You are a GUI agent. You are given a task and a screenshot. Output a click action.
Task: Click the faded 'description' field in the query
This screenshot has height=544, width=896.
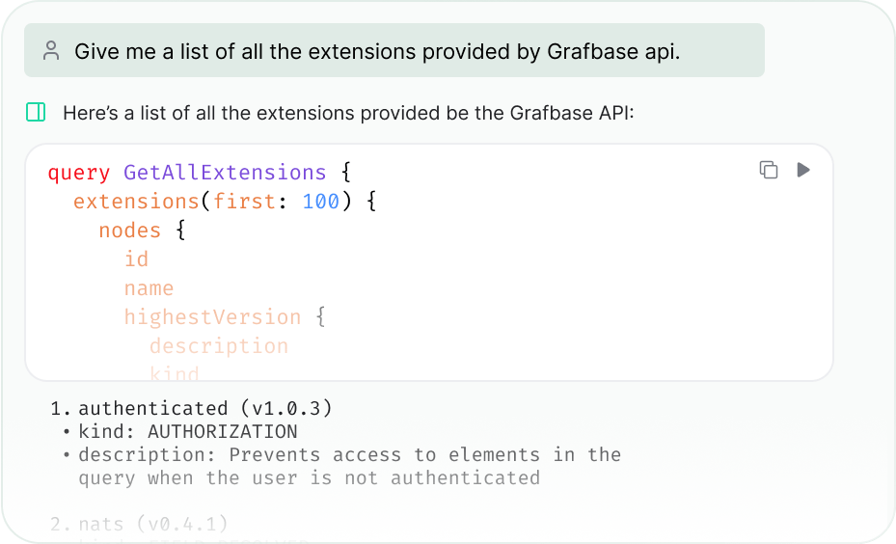pyautogui.click(x=218, y=346)
